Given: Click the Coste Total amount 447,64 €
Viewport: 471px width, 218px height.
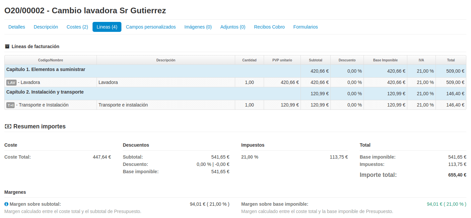Looking at the screenshot, I should (x=102, y=157).
